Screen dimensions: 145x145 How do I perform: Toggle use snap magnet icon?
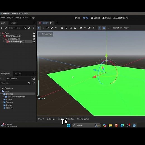pos(85,28)
